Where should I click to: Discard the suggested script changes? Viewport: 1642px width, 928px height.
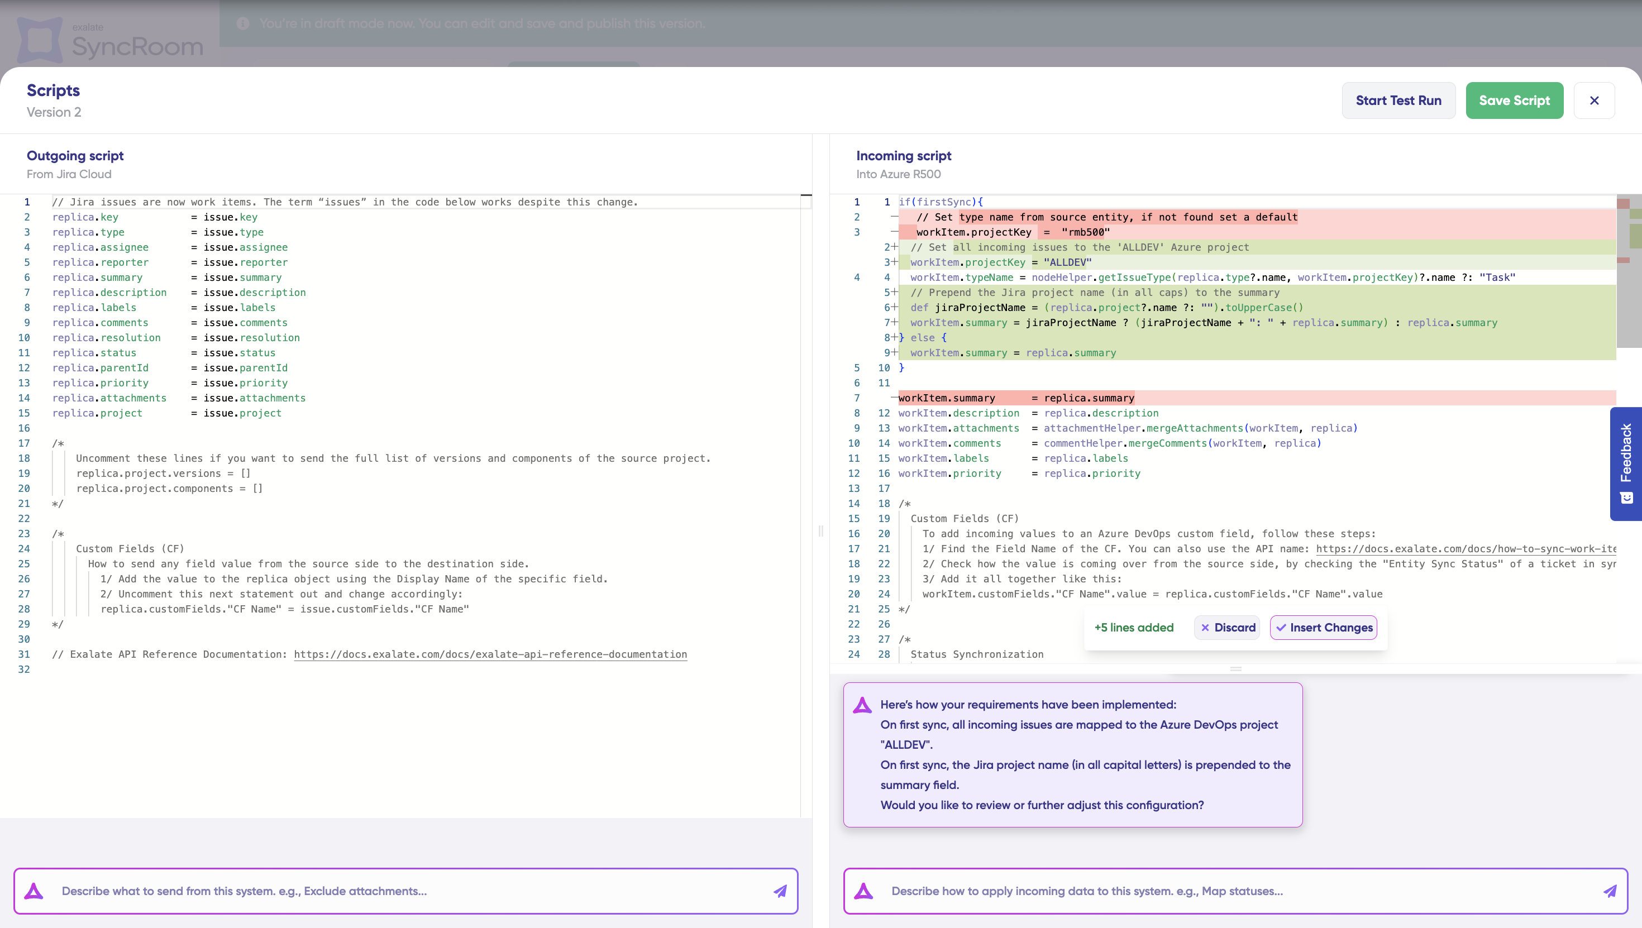tap(1228, 627)
